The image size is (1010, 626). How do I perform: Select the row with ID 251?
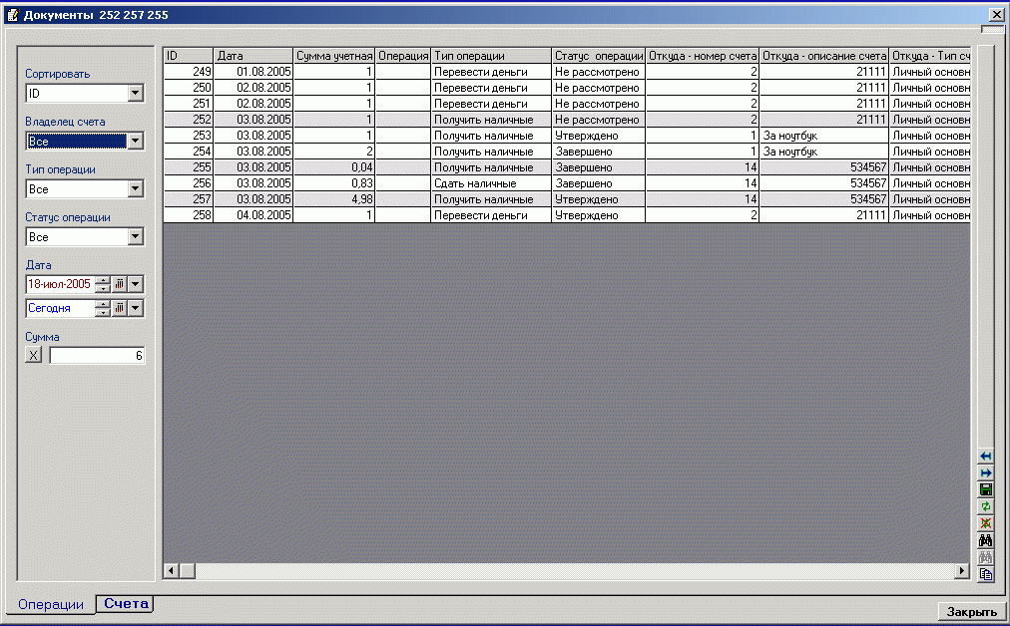coord(567,104)
